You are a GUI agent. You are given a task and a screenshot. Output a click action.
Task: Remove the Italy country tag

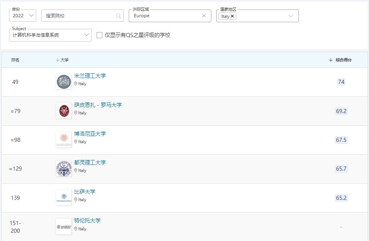pyautogui.click(x=232, y=16)
